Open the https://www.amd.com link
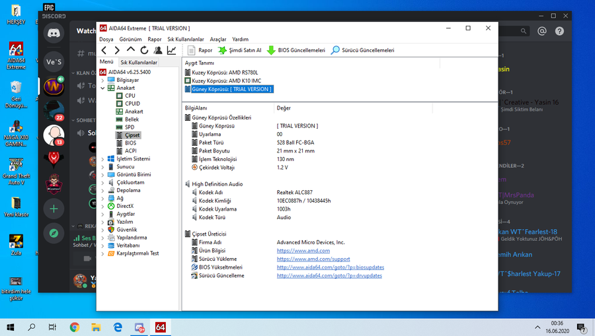This screenshot has width=595, height=336. coord(303,251)
